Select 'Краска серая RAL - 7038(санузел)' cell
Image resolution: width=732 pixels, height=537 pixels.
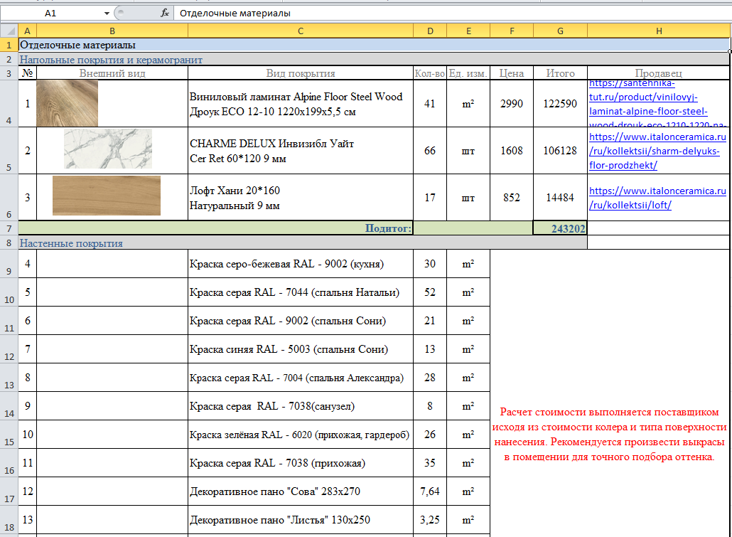pos(301,407)
